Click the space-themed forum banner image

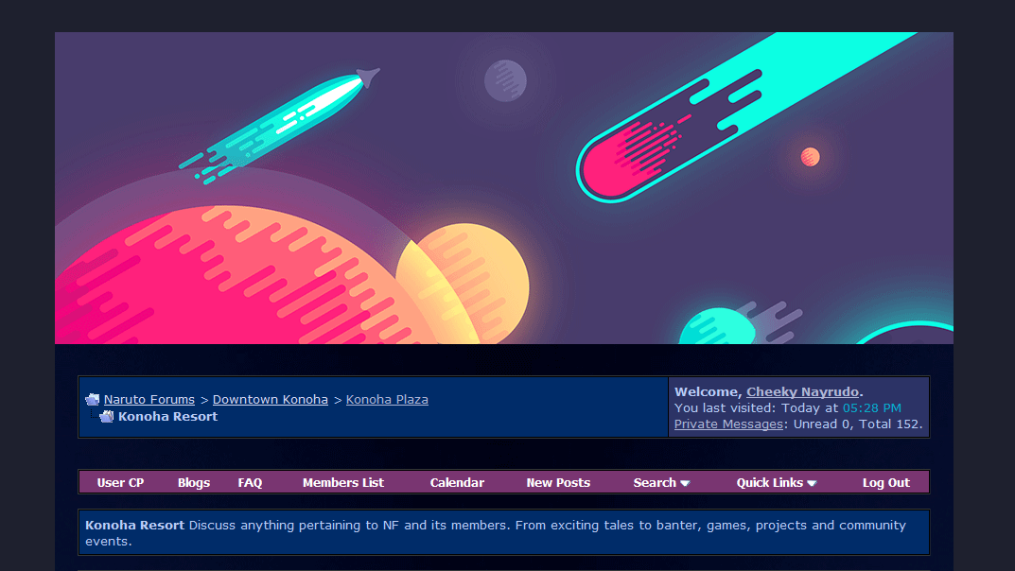(x=503, y=187)
